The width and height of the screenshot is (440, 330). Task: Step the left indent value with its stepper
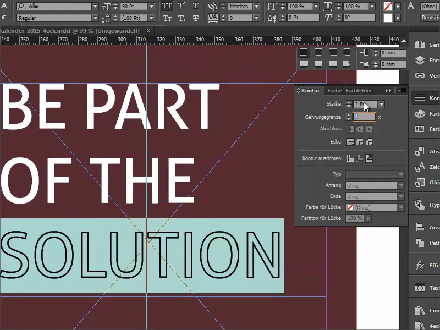[376, 53]
